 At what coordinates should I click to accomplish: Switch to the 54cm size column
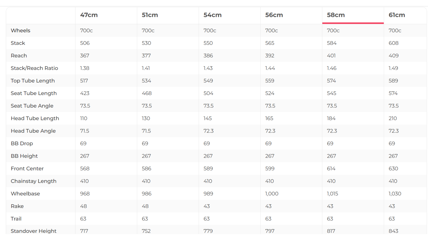[x=212, y=15]
